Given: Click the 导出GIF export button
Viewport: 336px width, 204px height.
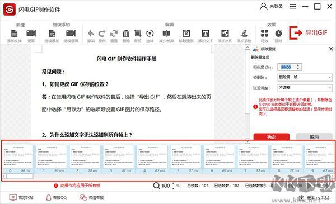Looking at the screenshot, I should tap(308, 33).
